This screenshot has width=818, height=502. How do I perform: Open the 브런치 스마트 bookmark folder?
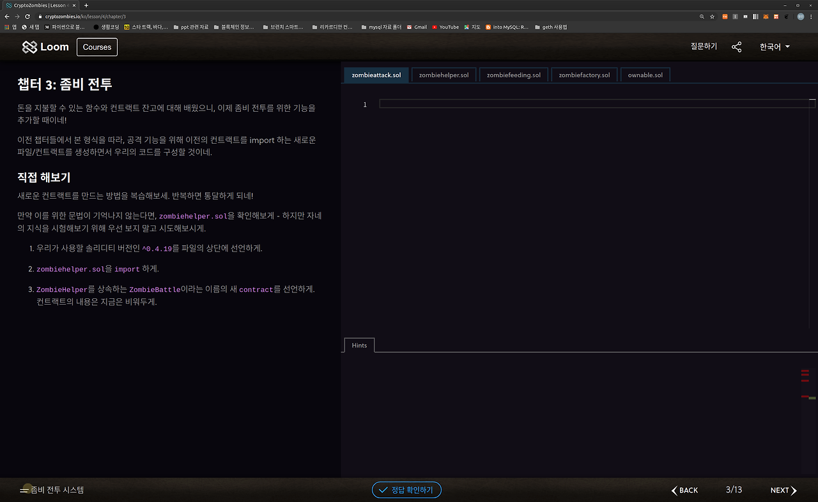(x=283, y=27)
